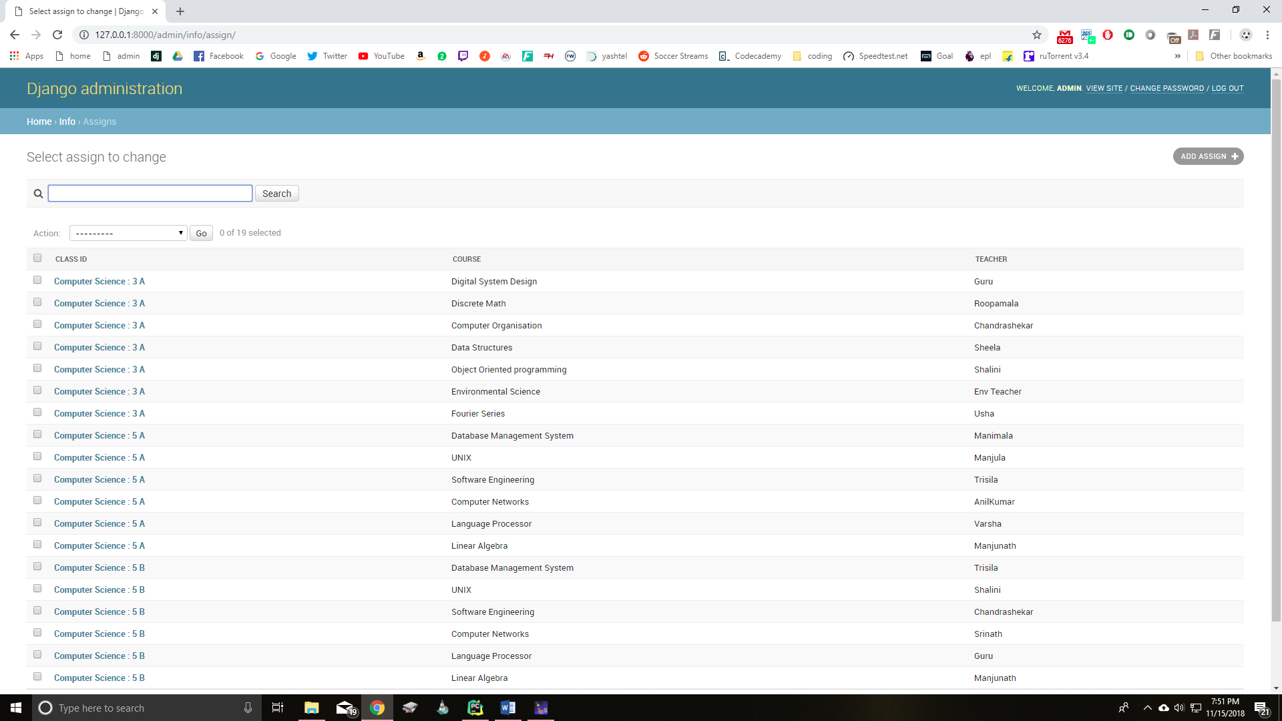1282x721 pixels.
Task: Select checkbox for Fourier Series row
Action: click(x=37, y=413)
